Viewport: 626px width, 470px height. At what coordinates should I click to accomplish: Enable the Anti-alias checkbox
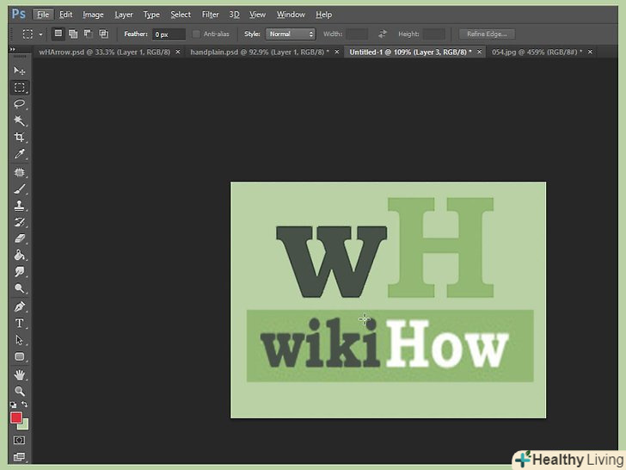click(197, 34)
